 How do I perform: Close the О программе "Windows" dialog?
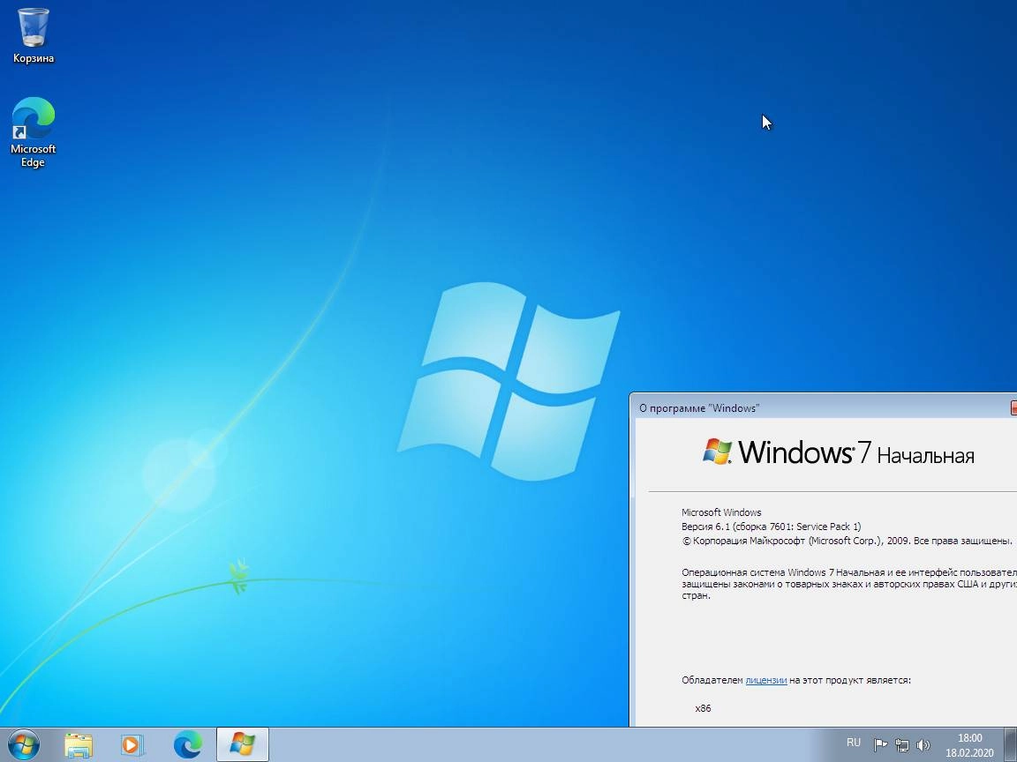click(1013, 407)
